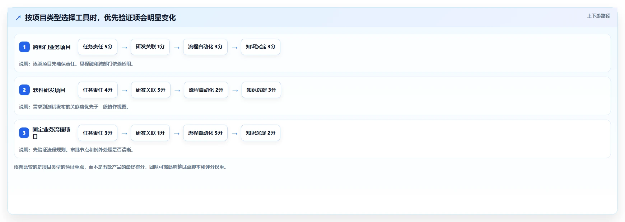625x222 pixels.
Task: Click 知识沉淀 3分 chip in 软件研发项目 row
Action: tap(261, 90)
